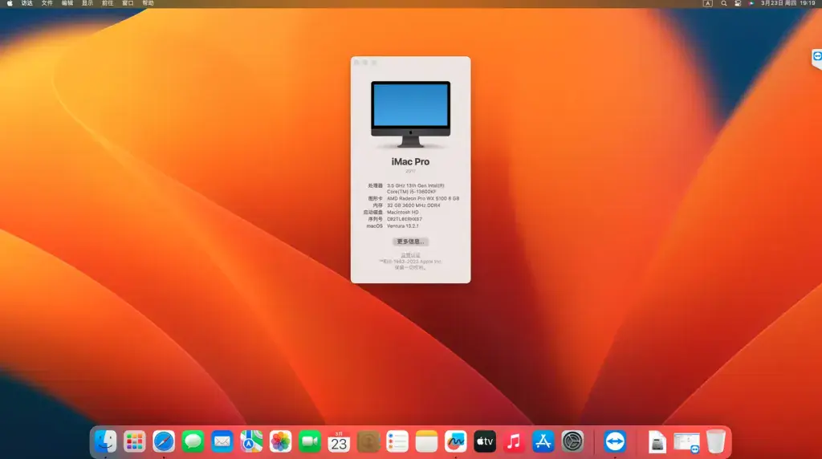Launch the Notes app in the Dock

click(426, 441)
